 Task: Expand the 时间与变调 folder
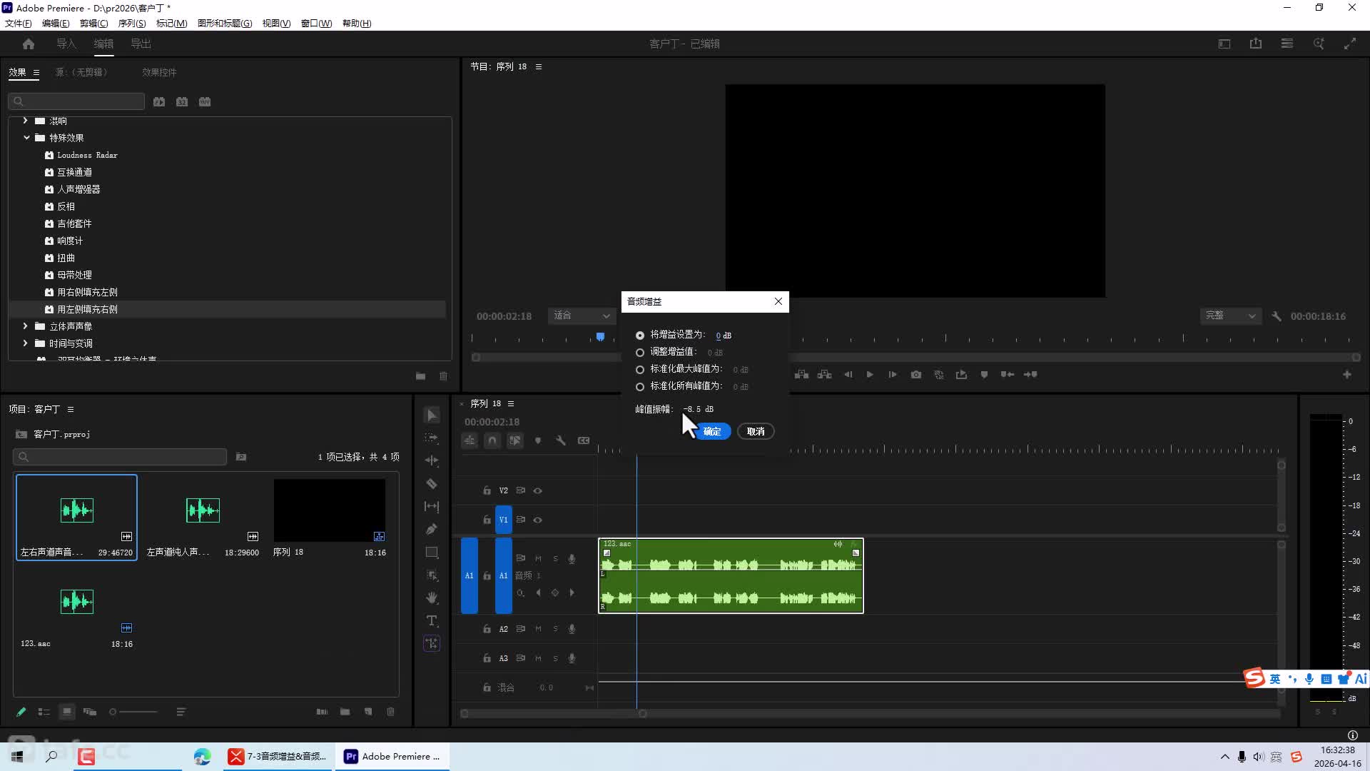[x=26, y=343]
